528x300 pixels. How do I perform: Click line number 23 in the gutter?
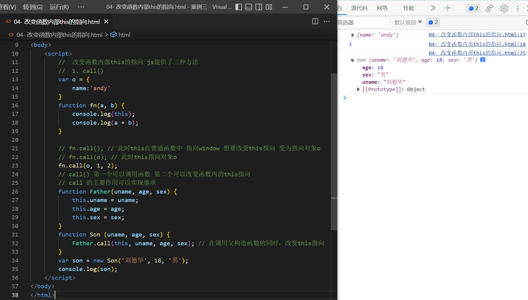15,165
